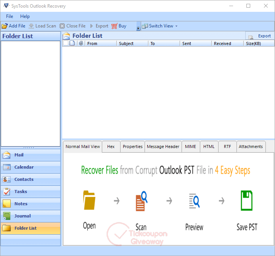Image resolution: width=275 pixels, height=256 pixels.
Task: Click the Folder List folder icon in the sidebar
Action: coord(6,228)
